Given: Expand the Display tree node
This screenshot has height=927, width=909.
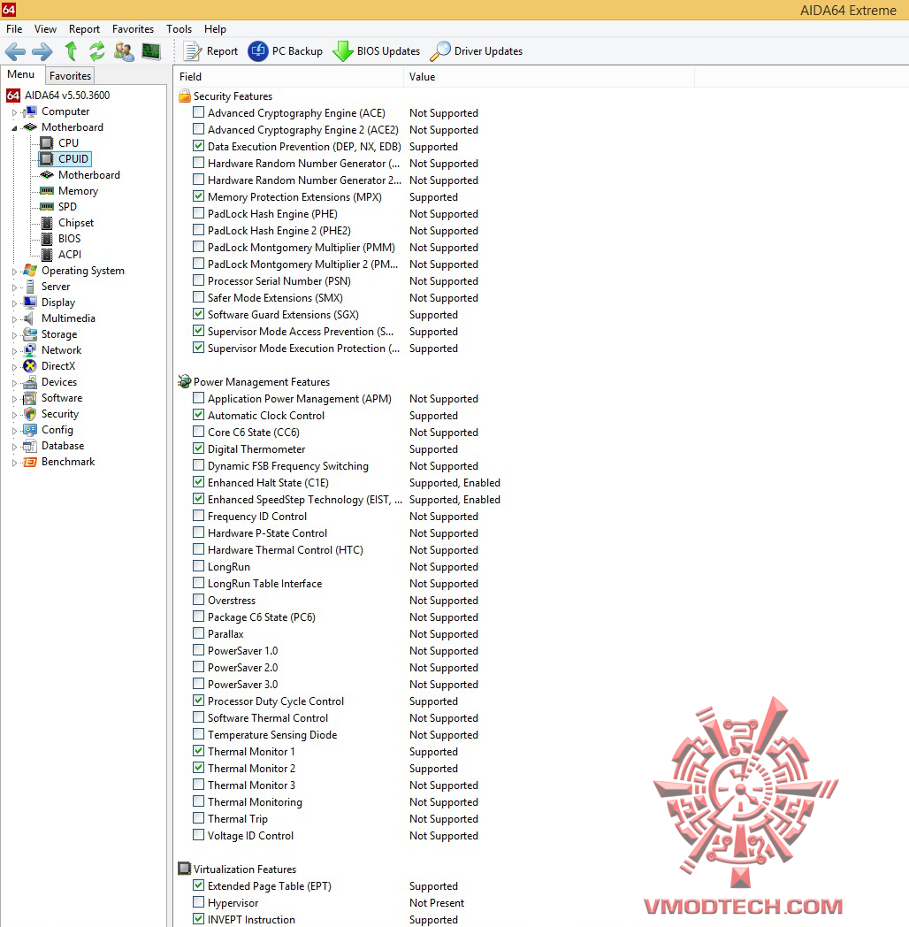Looking at the screenshot, I should [14, 303].
